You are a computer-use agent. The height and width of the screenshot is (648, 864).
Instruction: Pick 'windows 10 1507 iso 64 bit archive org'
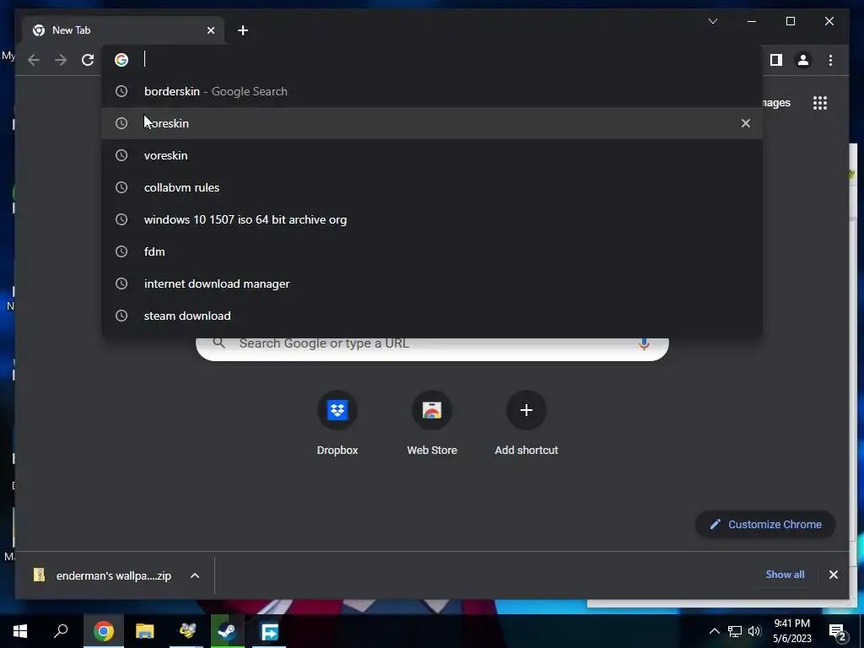432,219
